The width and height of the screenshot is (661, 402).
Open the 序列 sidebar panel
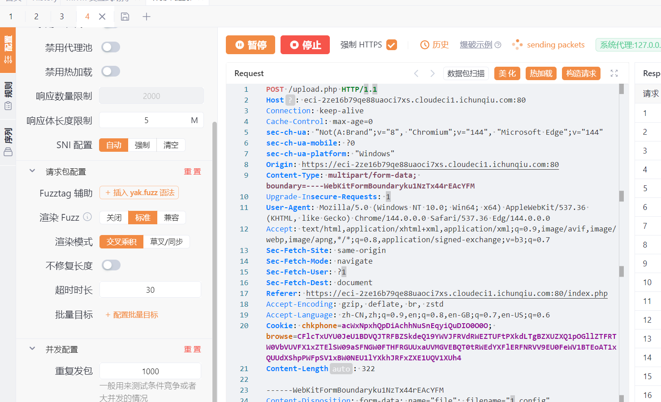point(8,142)
